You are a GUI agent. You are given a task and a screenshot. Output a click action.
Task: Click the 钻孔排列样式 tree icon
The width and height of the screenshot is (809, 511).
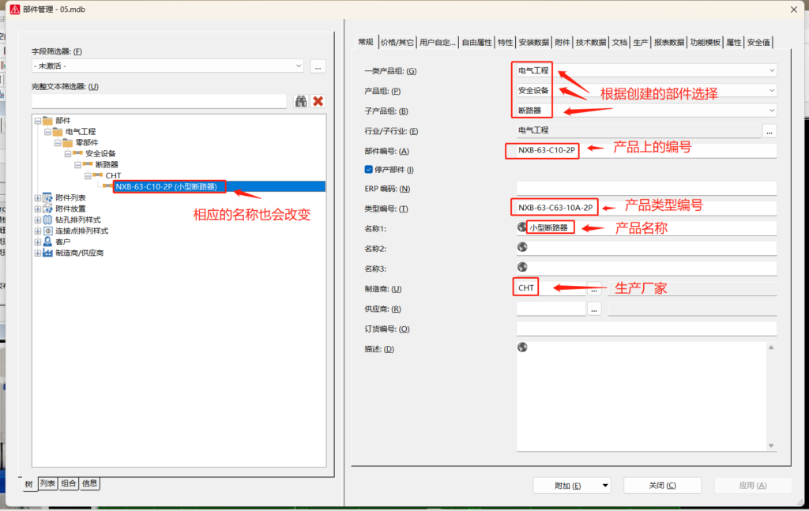click(48, 220)
